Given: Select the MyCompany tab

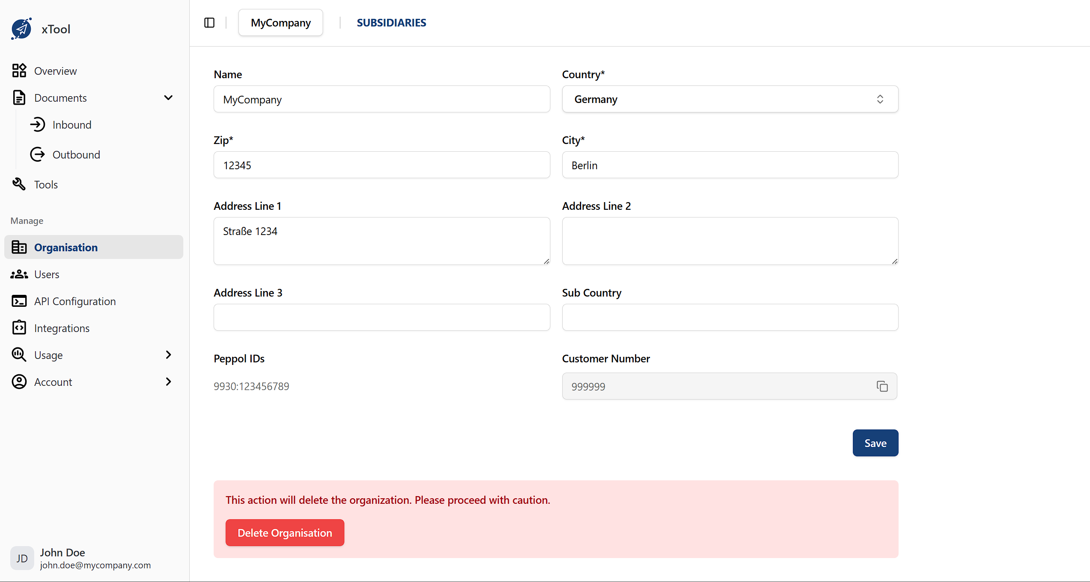Looking at the screenshot, I should 280,22.
